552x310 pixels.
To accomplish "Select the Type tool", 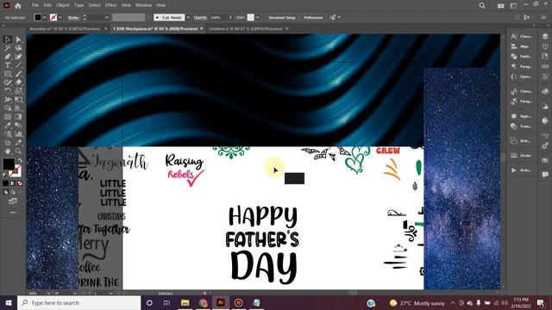I will click(8, 65).
